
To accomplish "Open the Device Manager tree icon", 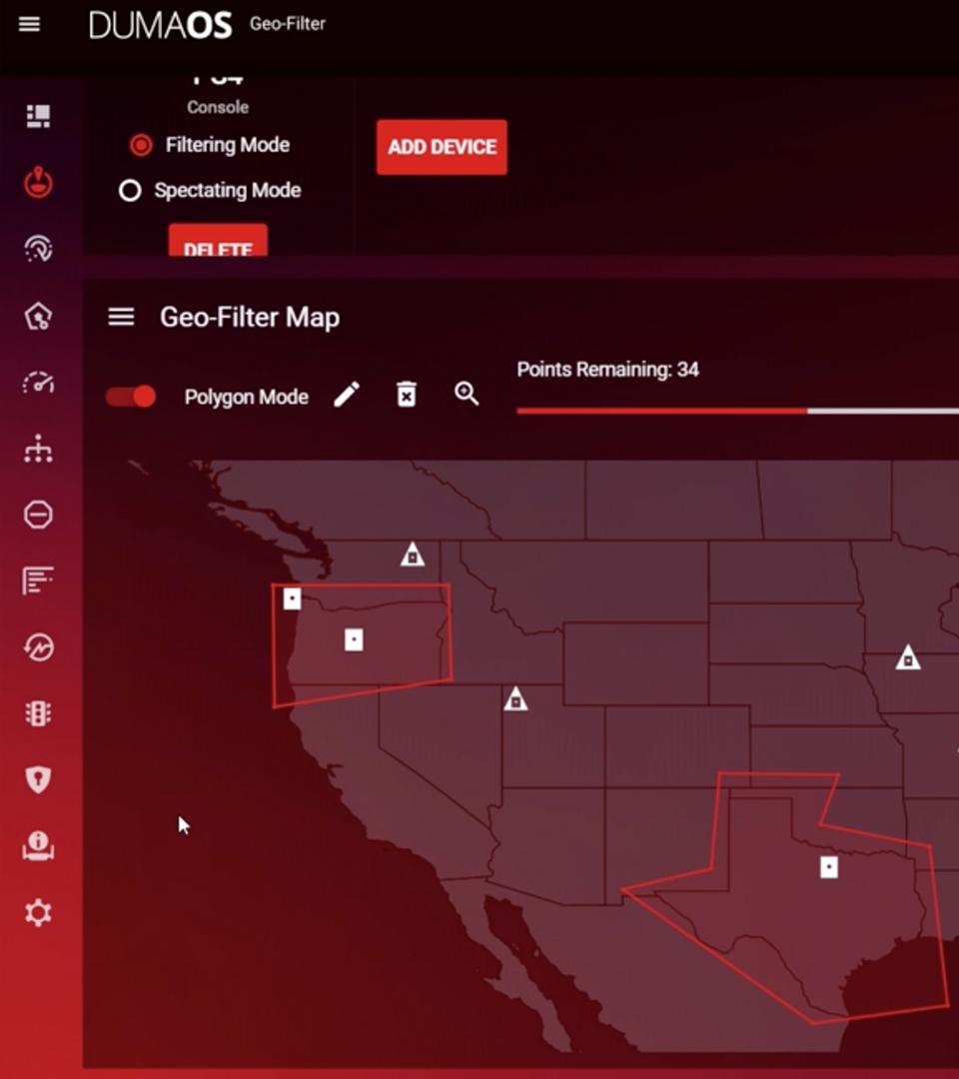I will coord(38,450).
